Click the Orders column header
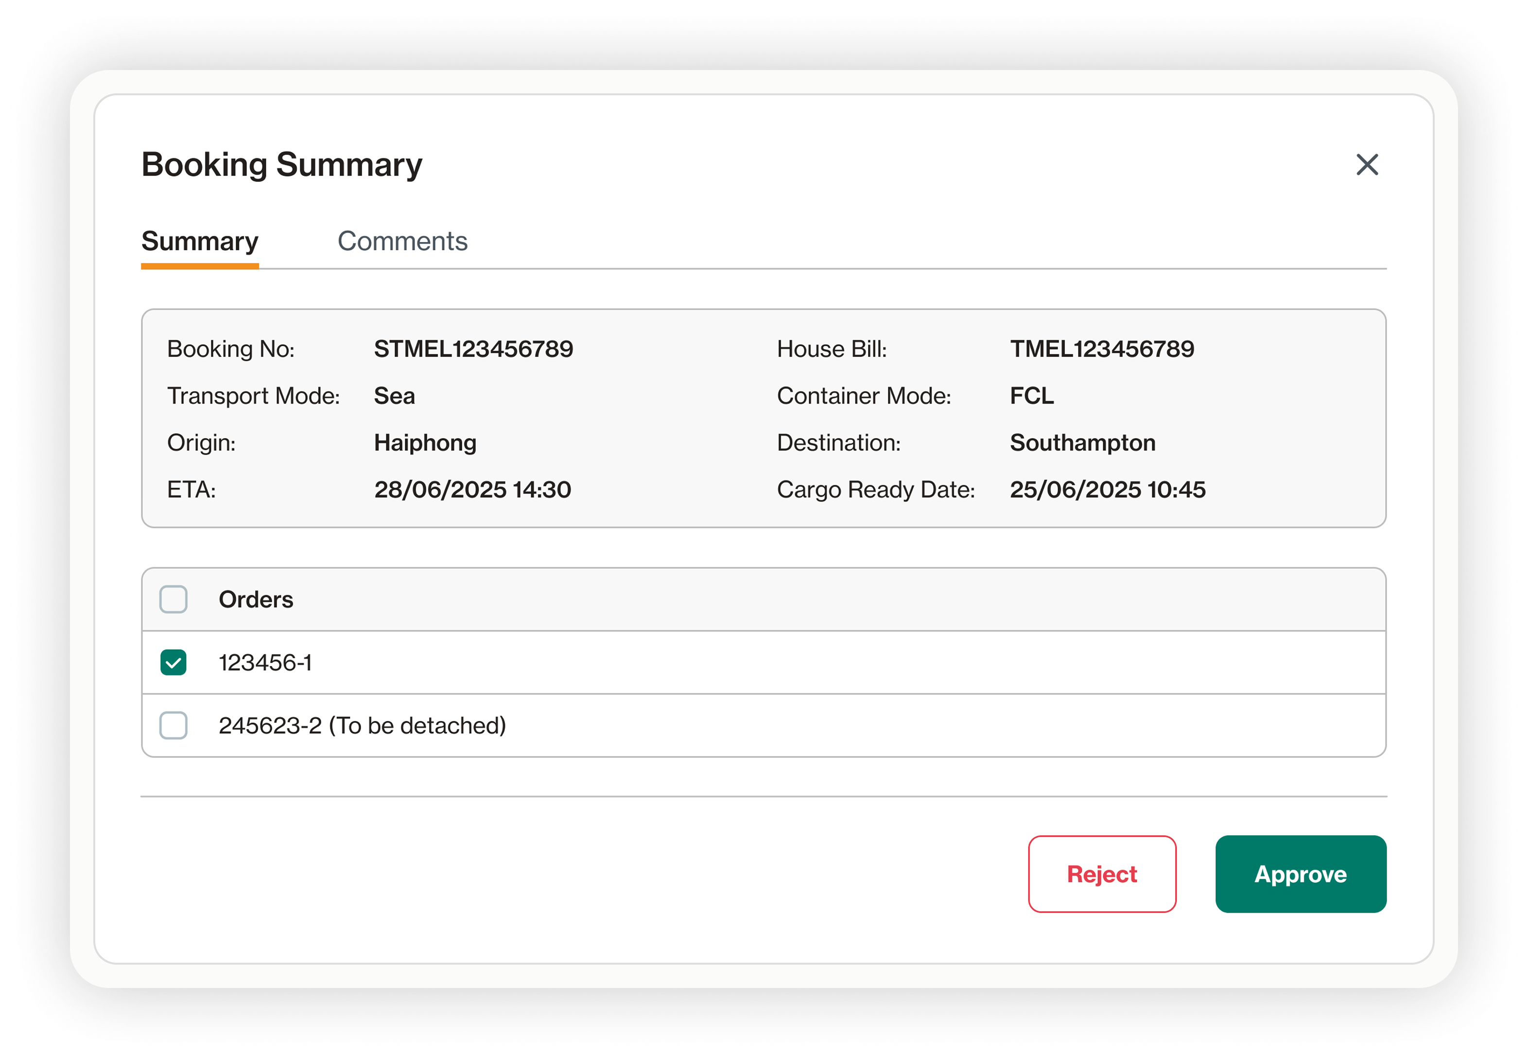Viewport: 1528px width, 1058px height. [x=256, y=600]
